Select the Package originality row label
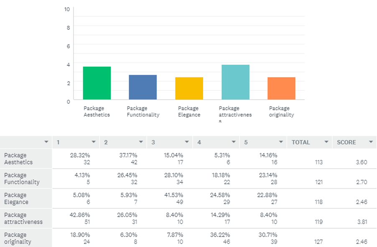 pyautogui.click(x=17, y=238)
